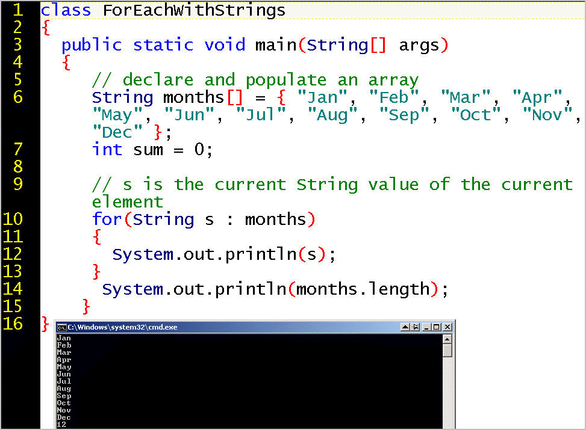Click the small up-arrow icon on the cmd title bar
Image resolution: width=586 pixels, height=430 pixels.
404,327
